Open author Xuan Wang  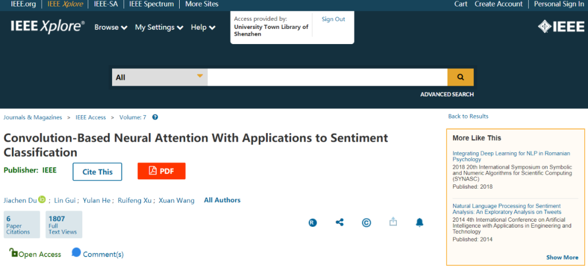(176, 200)
